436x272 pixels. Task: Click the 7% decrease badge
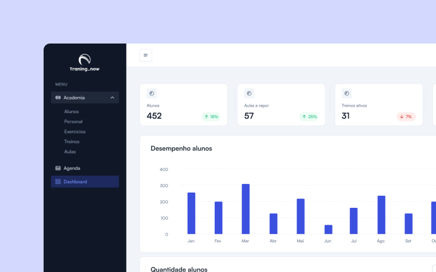[x=406, y=116]
